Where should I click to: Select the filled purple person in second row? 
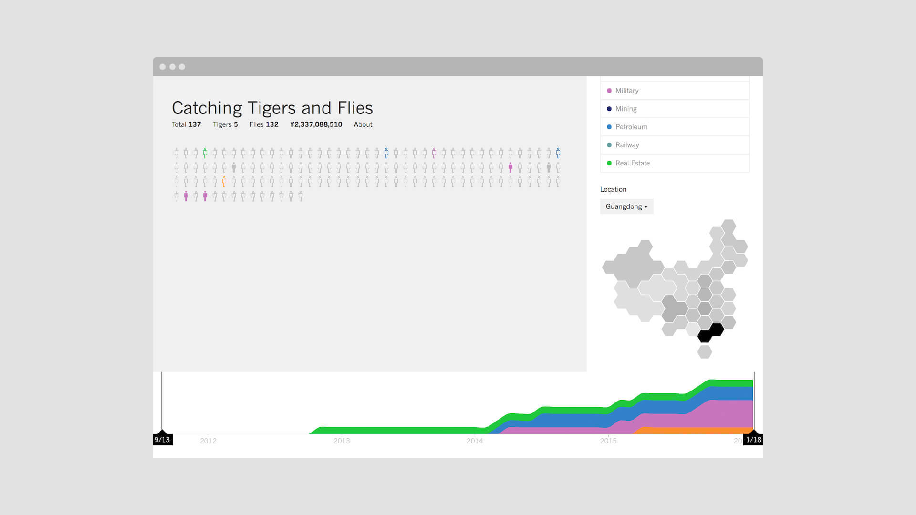click(510, 167)
